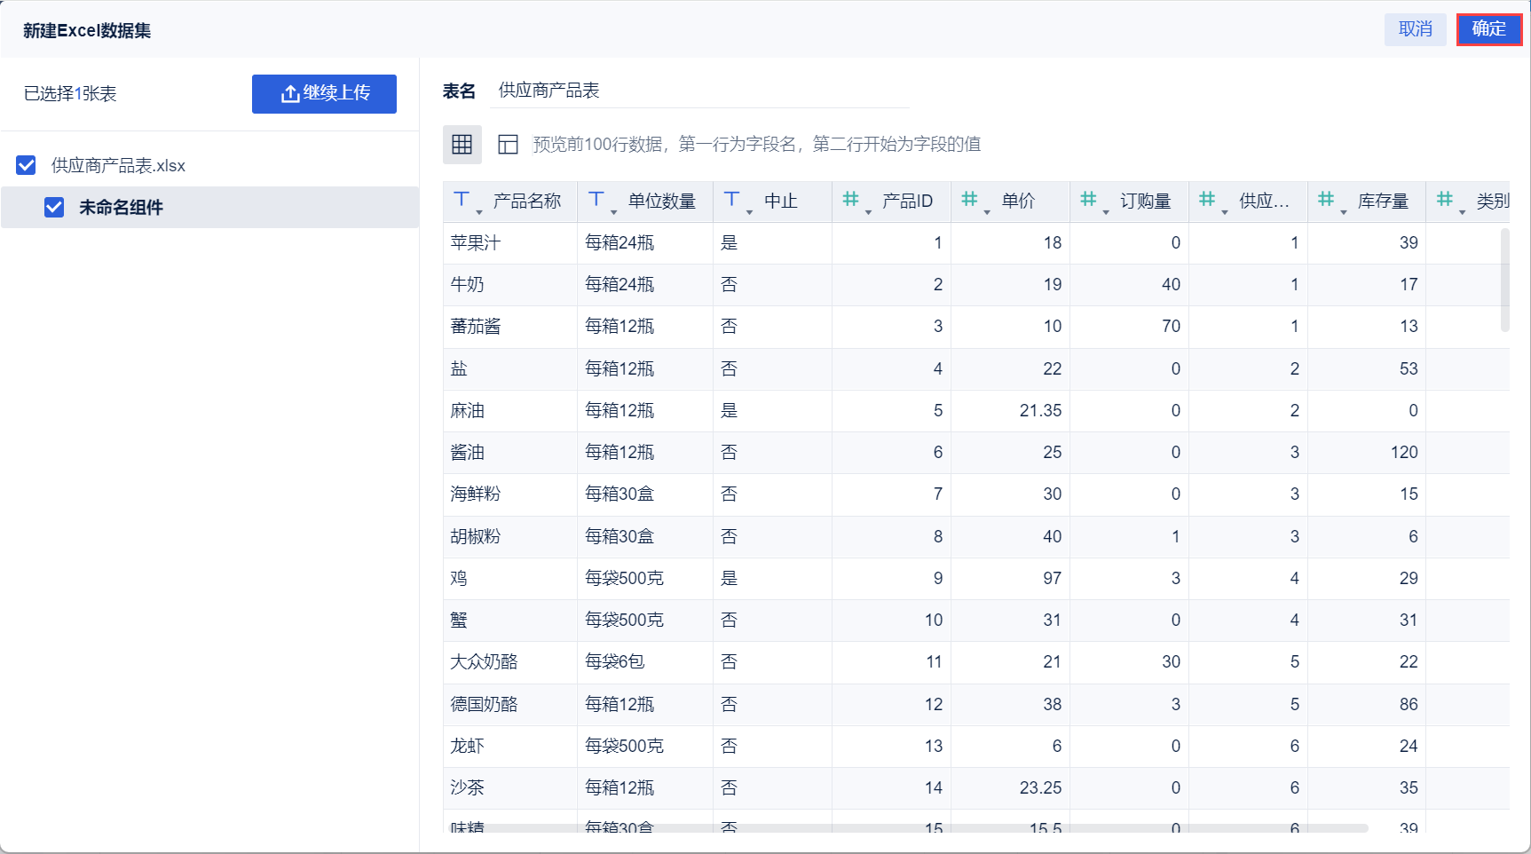Click the 确定 confirm button
The height and width of the screenshot is (854, 1531).
[x=1488, y=29]
